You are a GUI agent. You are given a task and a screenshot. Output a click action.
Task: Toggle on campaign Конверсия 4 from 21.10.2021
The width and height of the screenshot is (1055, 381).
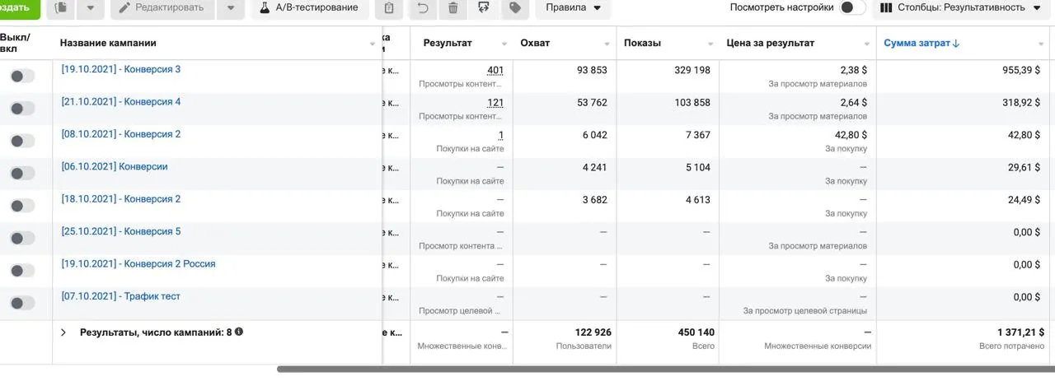tap(22, 108)
